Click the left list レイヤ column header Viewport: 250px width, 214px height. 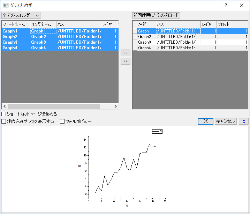pyautogui.click(x=109, y=24)
